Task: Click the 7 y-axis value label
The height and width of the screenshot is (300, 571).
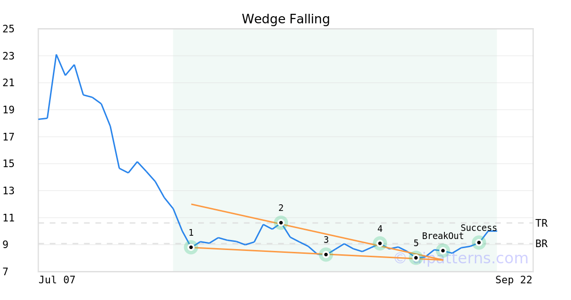Action: click(x=5, y=271)
